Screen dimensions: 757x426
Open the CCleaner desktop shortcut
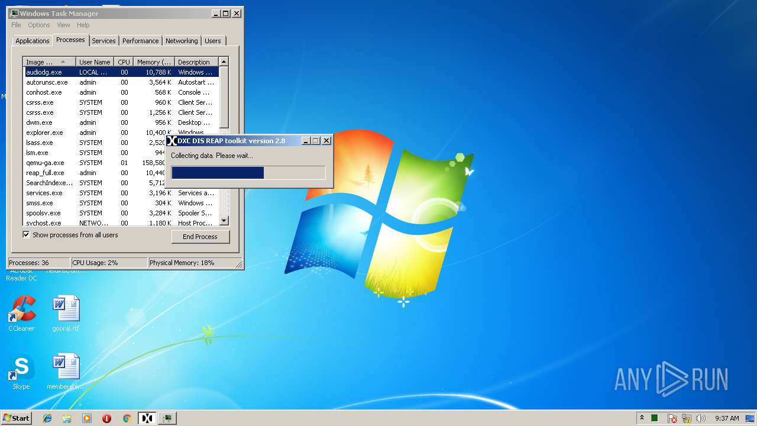(x=21, y=314)
